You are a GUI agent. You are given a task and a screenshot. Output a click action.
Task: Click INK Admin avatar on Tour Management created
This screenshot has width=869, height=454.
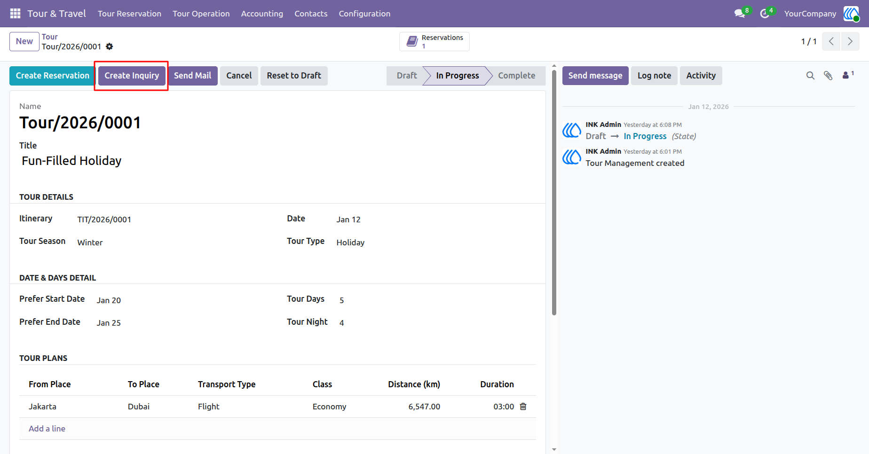(x=572, y=157)
